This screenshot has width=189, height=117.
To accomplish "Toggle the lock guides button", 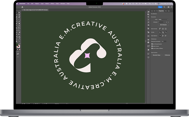I will pyautogui.click(x=163, y=32).
